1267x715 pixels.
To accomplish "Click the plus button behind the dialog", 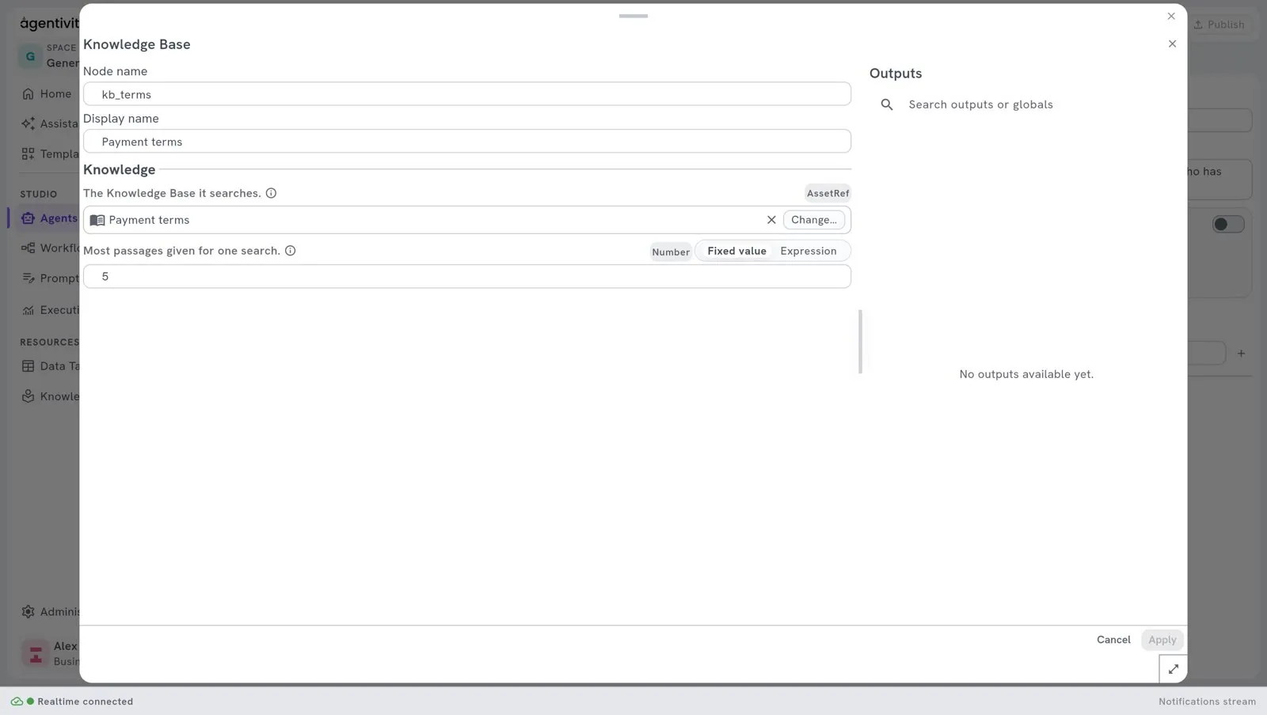I will click(1241, 354).
